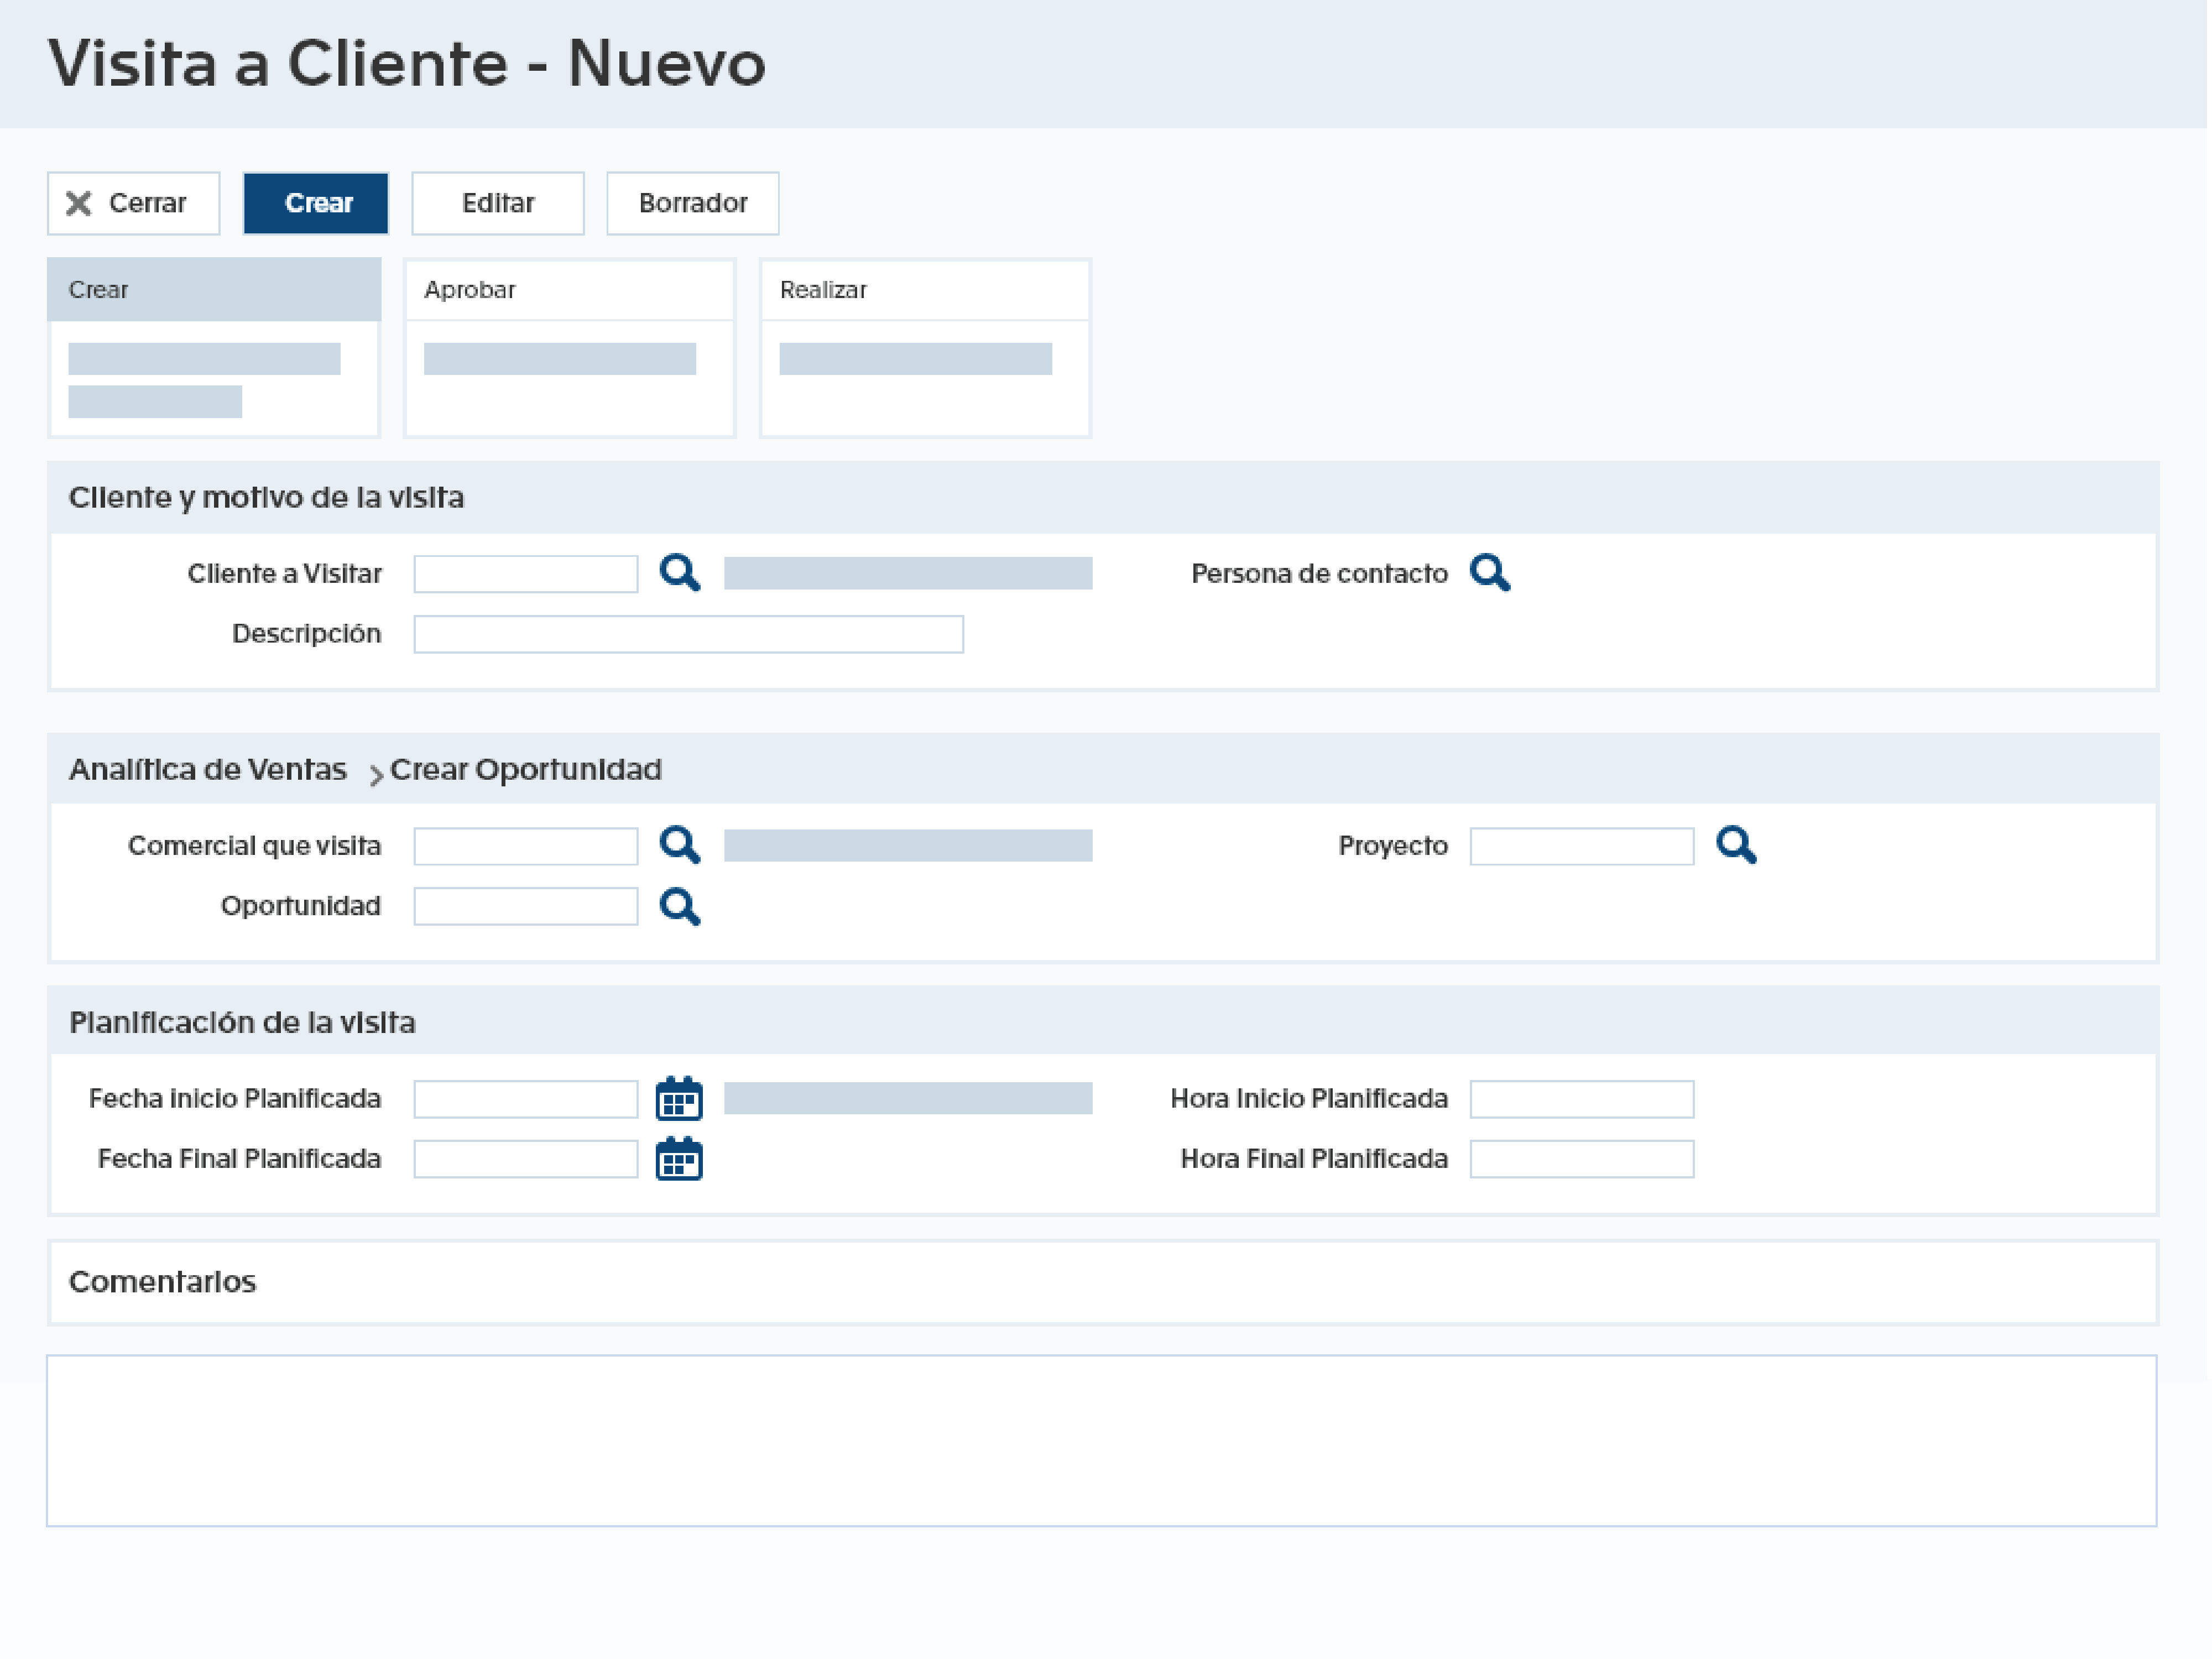
Task: Open the Fecha Final Planificada calendar picker
Action: tap(680, 1159)
